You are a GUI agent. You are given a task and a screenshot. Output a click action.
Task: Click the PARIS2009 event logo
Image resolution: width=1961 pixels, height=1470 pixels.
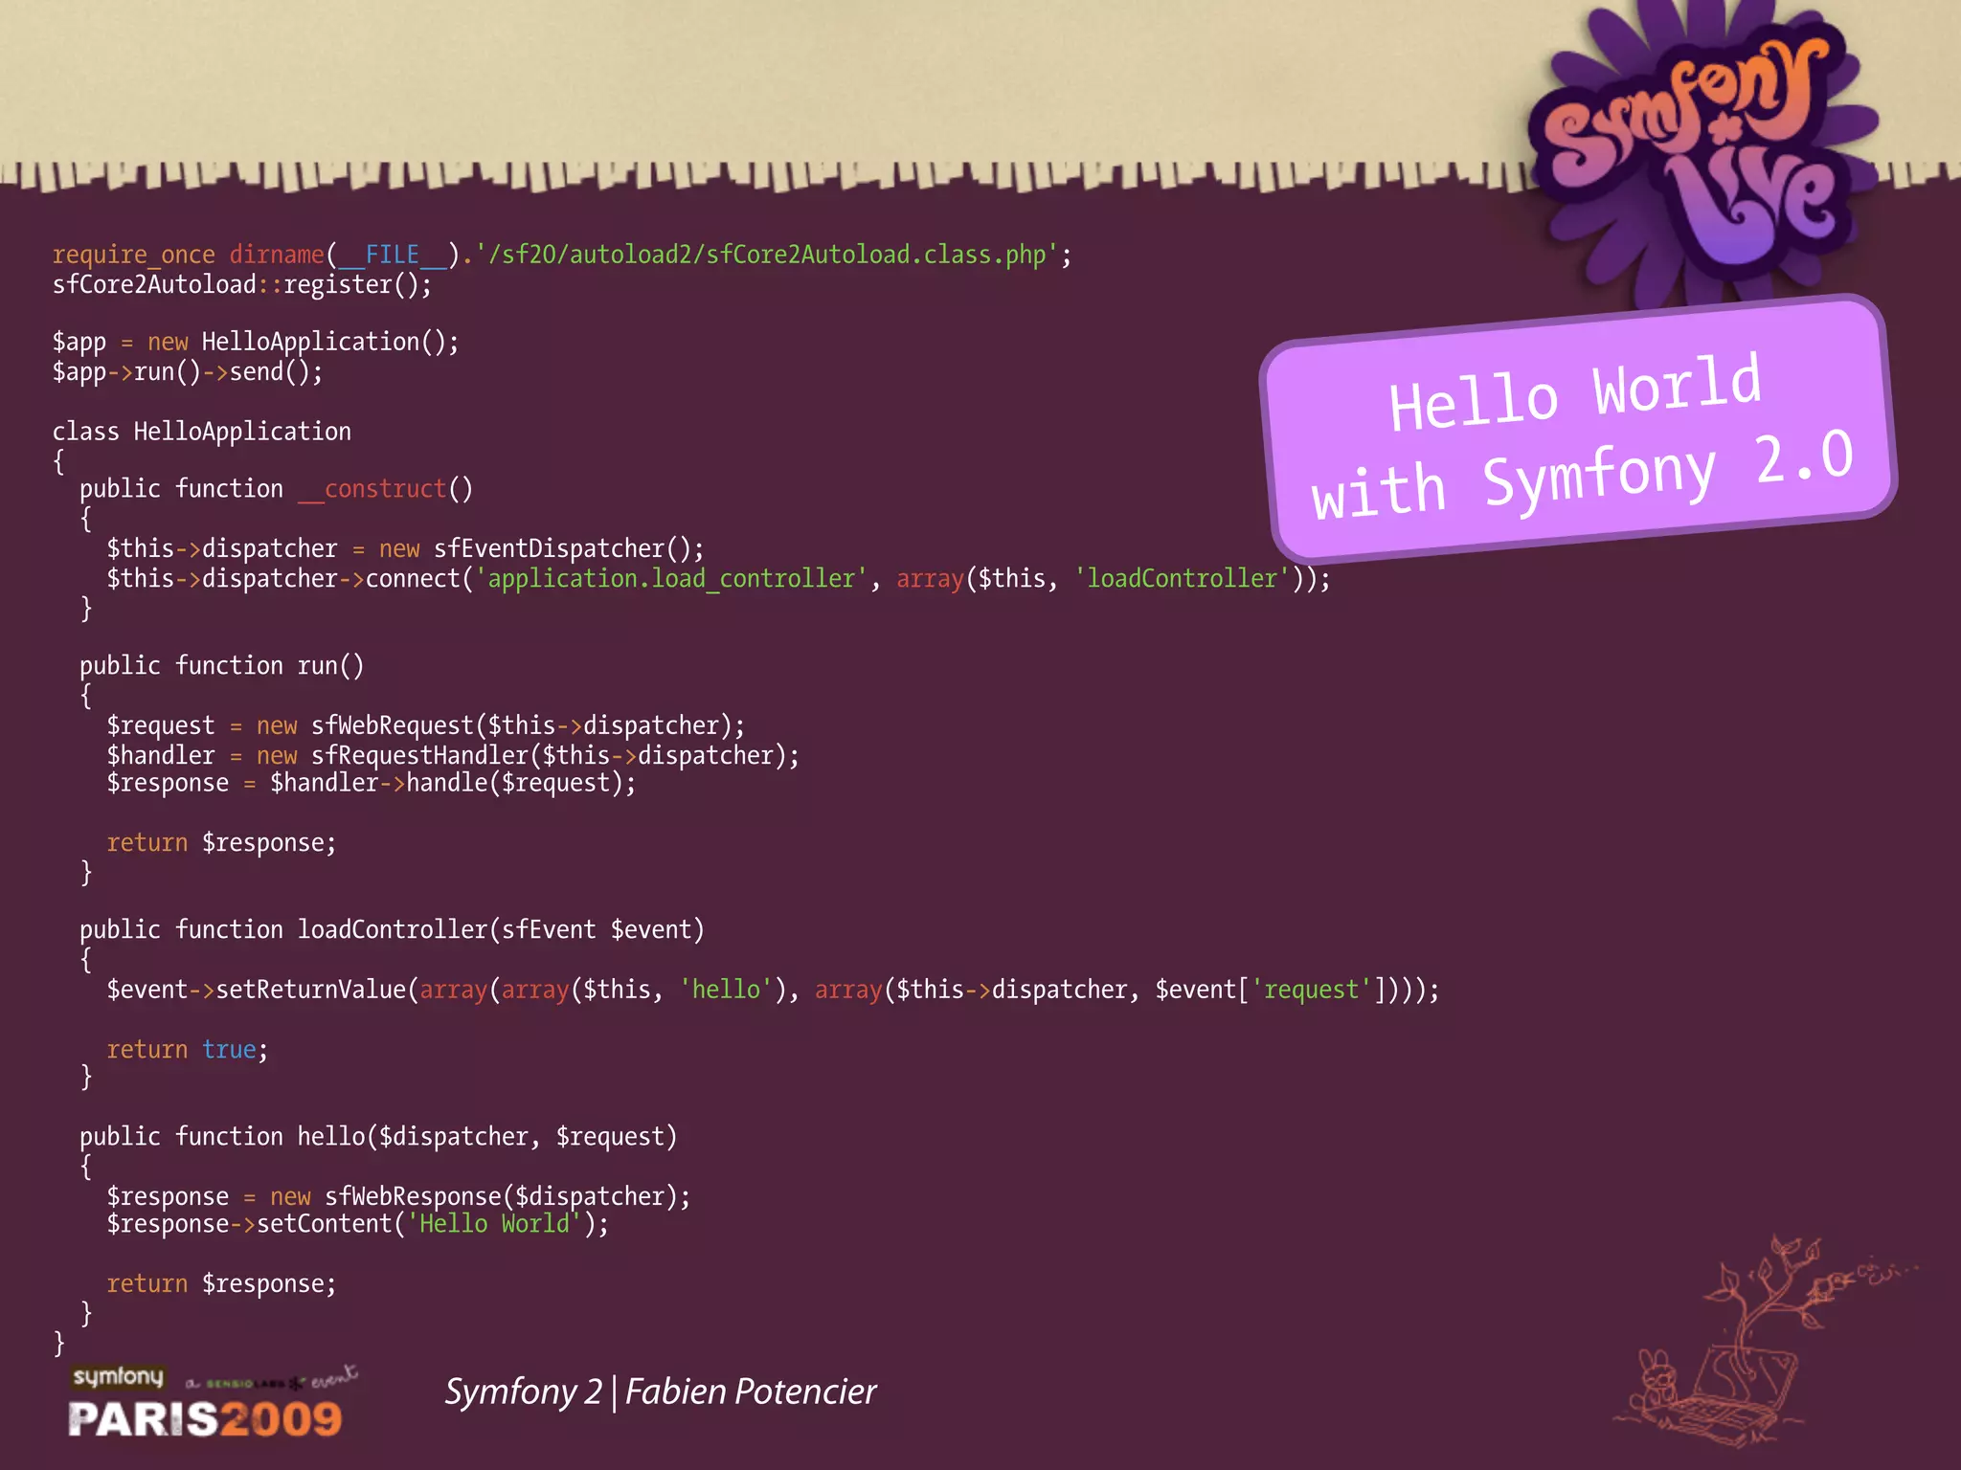click(x=205, y=1418)
